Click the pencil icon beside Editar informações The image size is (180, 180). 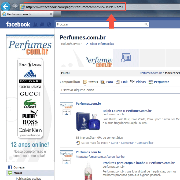coord(87,44)
